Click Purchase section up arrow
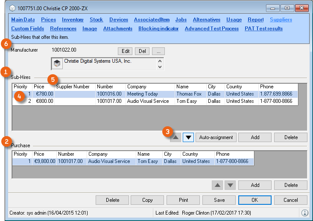 (x=218, y=185)
